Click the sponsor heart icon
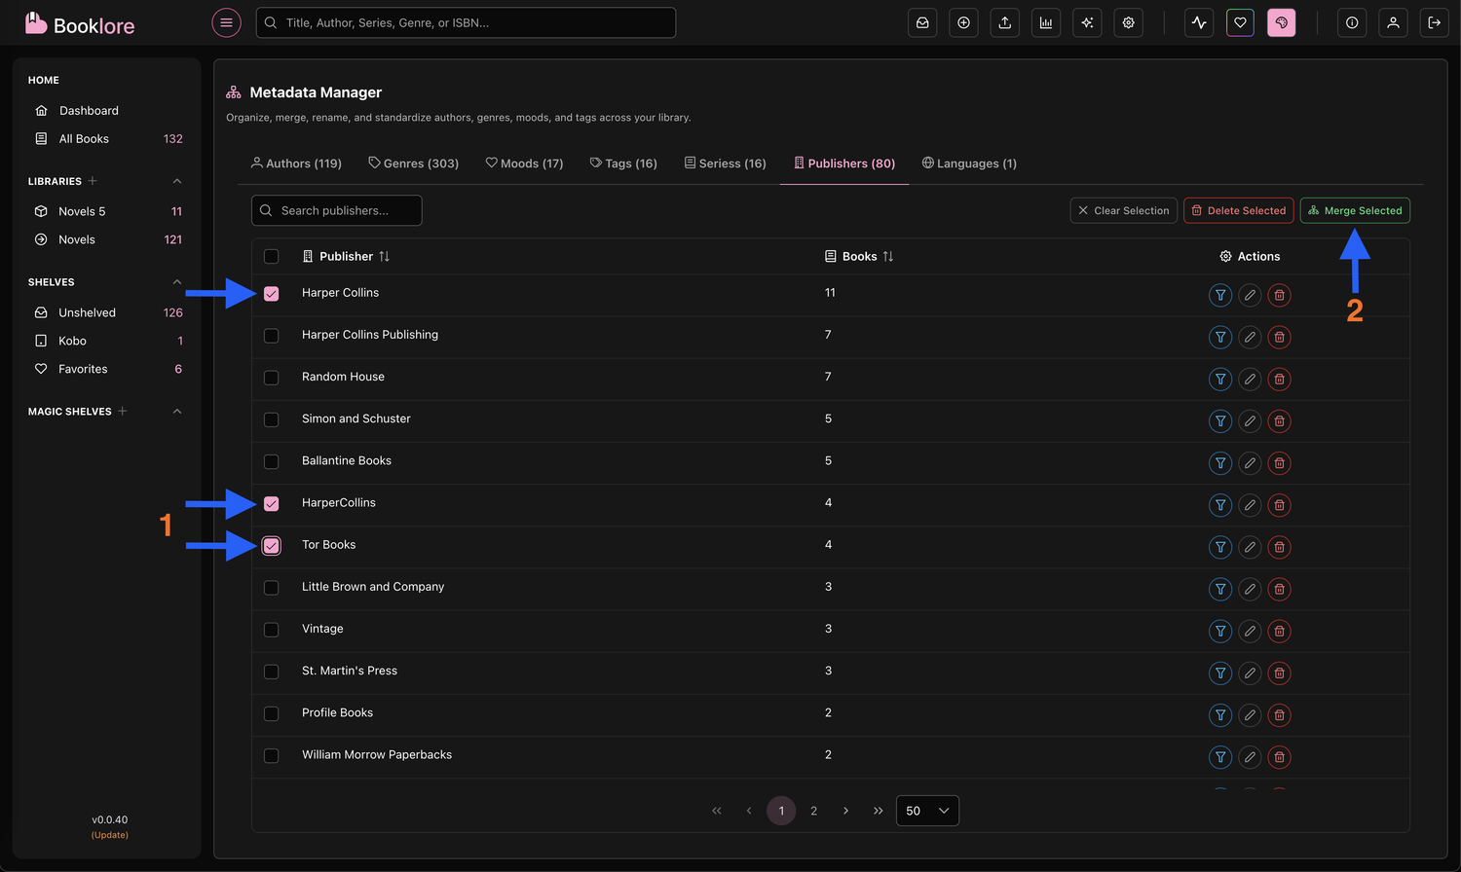 point(1240,22)
